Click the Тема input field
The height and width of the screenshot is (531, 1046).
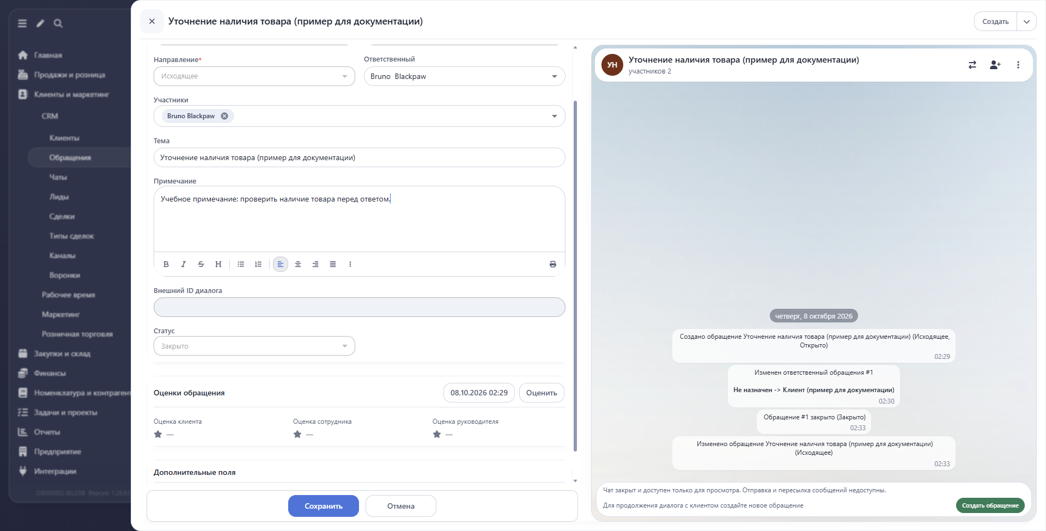tap(360, 157)
